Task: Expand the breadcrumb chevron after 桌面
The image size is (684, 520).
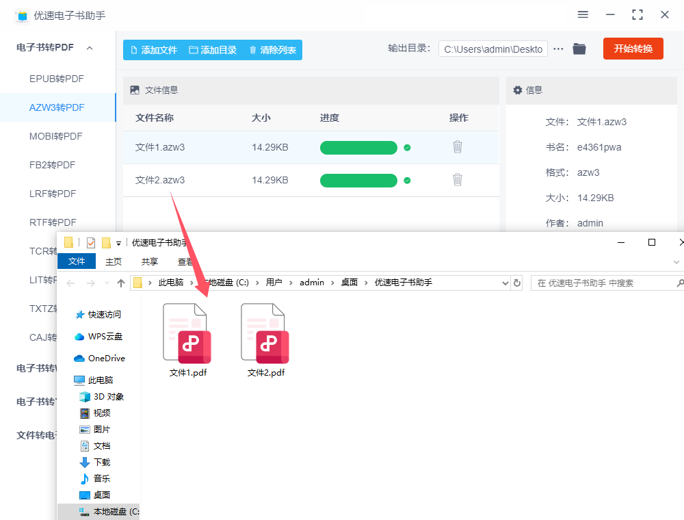Action: click(x=366, y=283)
